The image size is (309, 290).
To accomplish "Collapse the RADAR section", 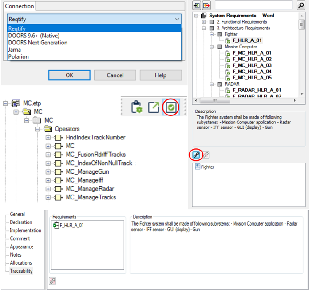I will (212, 84).
